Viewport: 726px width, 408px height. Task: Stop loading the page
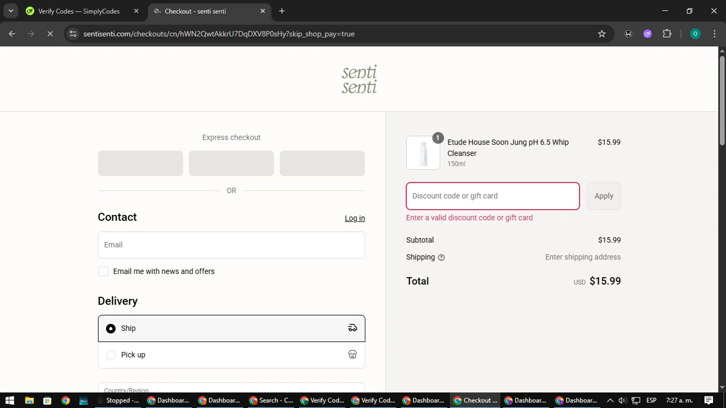tap(50, 34)
